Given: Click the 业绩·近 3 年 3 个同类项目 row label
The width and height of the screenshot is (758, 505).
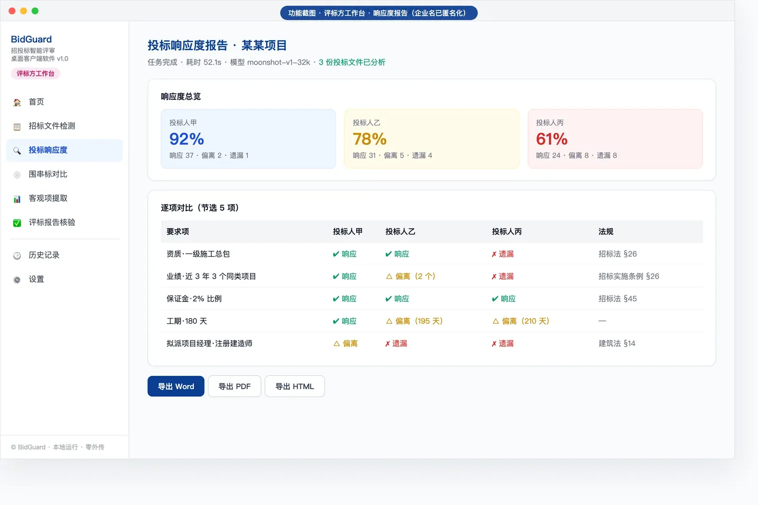Looking at the screenshot, I should pyautogui.click(x=211, y=276).
